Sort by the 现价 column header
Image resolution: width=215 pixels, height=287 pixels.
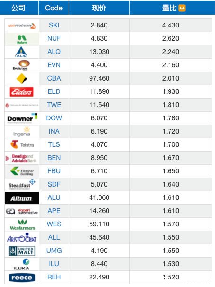pos(99,8)
